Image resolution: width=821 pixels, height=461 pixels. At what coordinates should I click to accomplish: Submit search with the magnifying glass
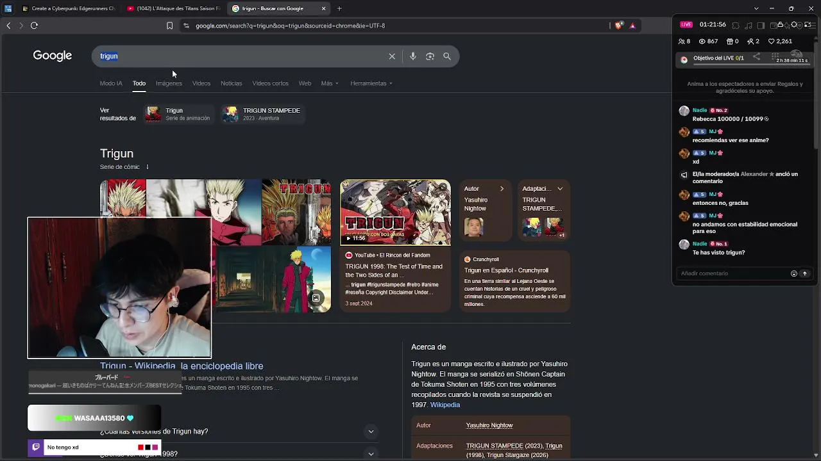447,56
